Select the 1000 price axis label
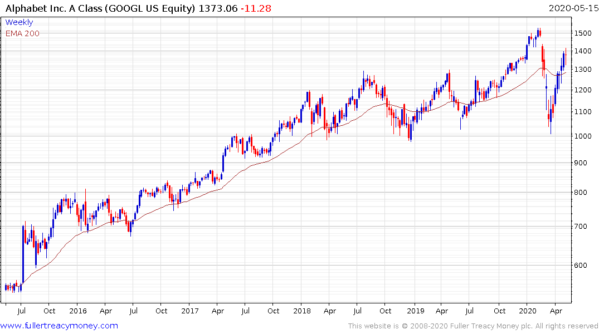The height and width of the screenshot is (334, 599). point(583,136)
